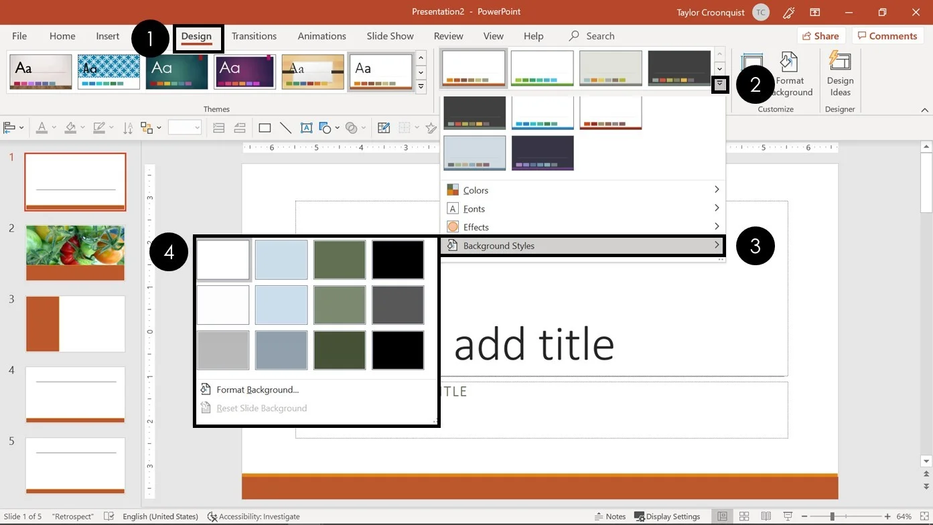Image resolution: width=933 pixels, height=525 pixels.
Task: Switch to the Transitions tab
Action: 254,36
